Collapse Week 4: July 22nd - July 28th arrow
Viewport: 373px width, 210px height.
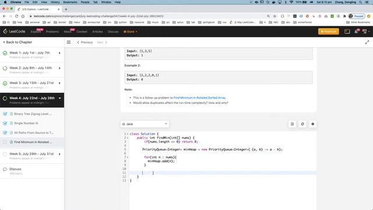pos(59,98)
